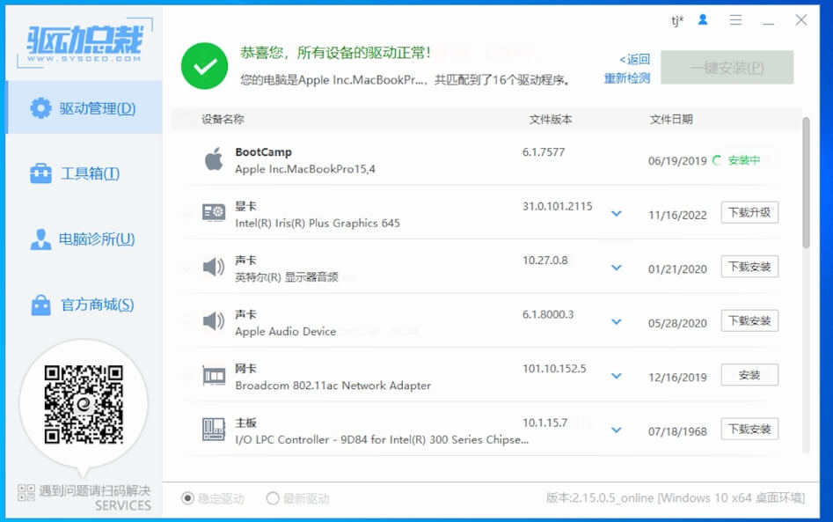Screen dimensions: 833x522
Task: Click the gear icon beside 驱动管理
Action: [x=41, y=108]
